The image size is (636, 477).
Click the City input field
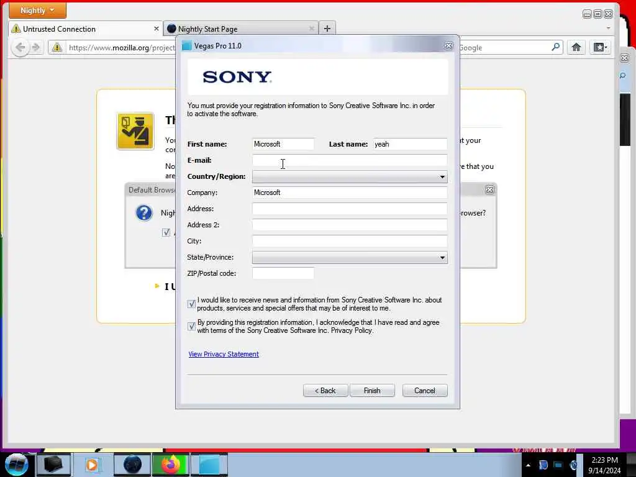click(x=350, y=241)
